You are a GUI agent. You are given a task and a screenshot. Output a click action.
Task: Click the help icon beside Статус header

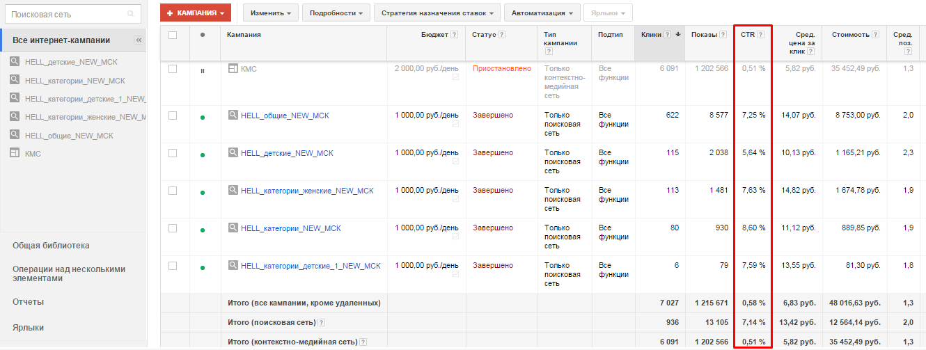501,35
